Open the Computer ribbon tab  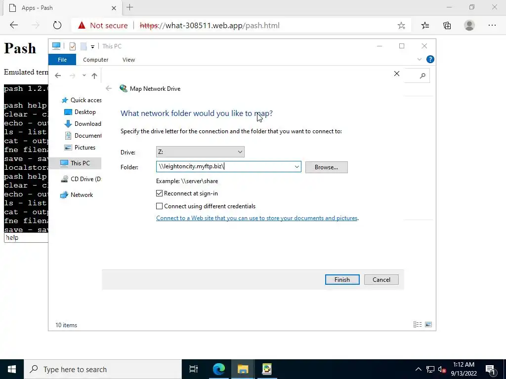(95, 60)
